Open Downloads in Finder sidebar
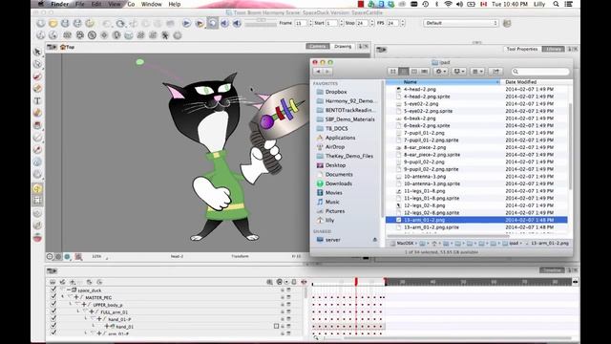 (x=338, y=183)
